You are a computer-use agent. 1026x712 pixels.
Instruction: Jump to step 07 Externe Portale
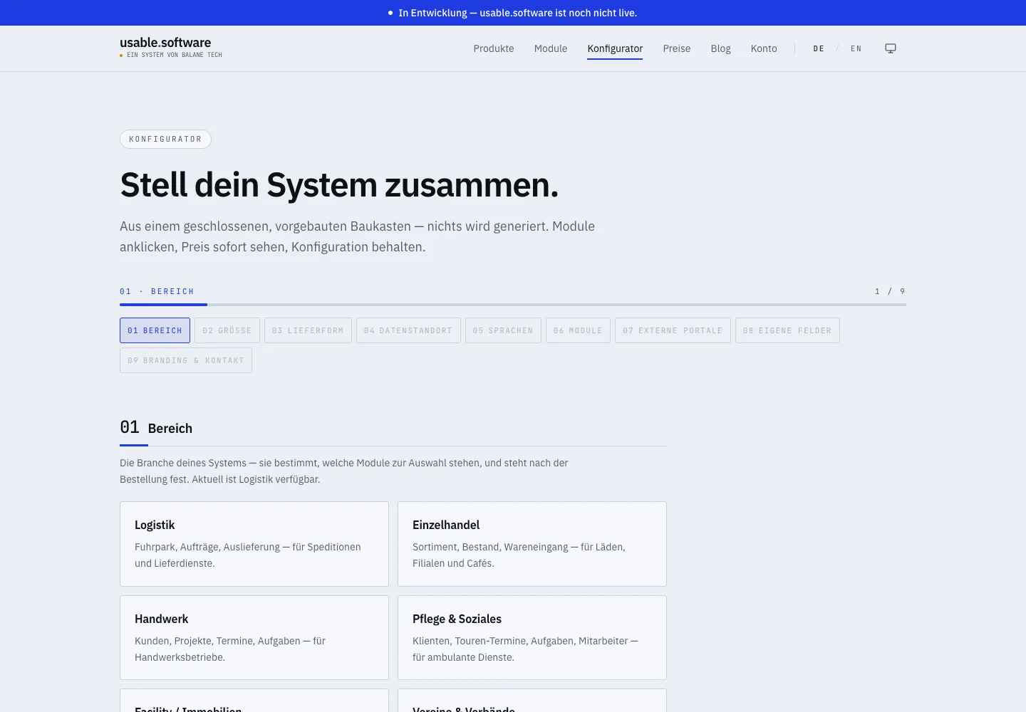click(673, 330)
